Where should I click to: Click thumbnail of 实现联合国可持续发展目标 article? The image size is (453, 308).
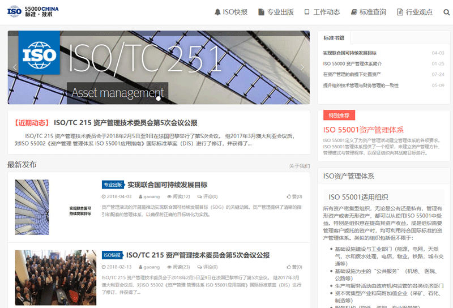point(55,207)
